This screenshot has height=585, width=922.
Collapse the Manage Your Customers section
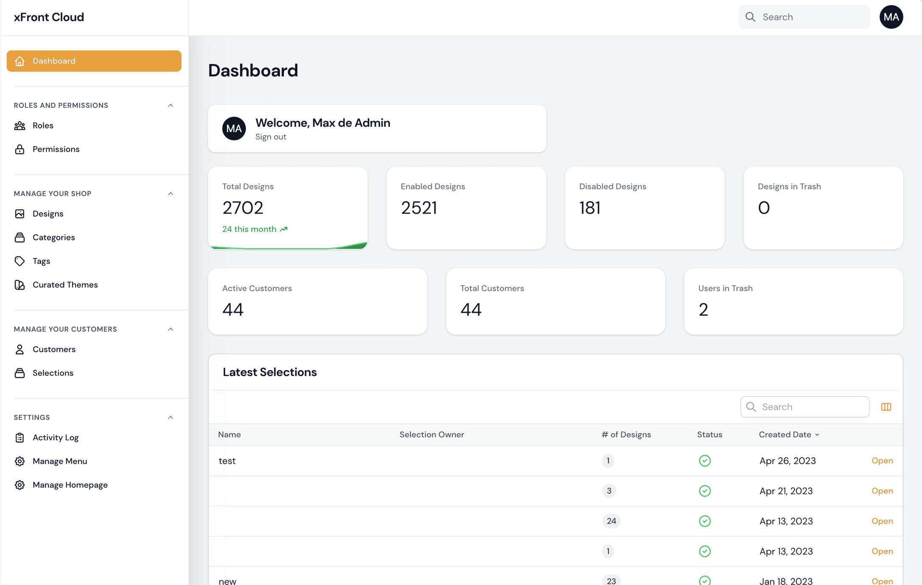coord(170,329)
